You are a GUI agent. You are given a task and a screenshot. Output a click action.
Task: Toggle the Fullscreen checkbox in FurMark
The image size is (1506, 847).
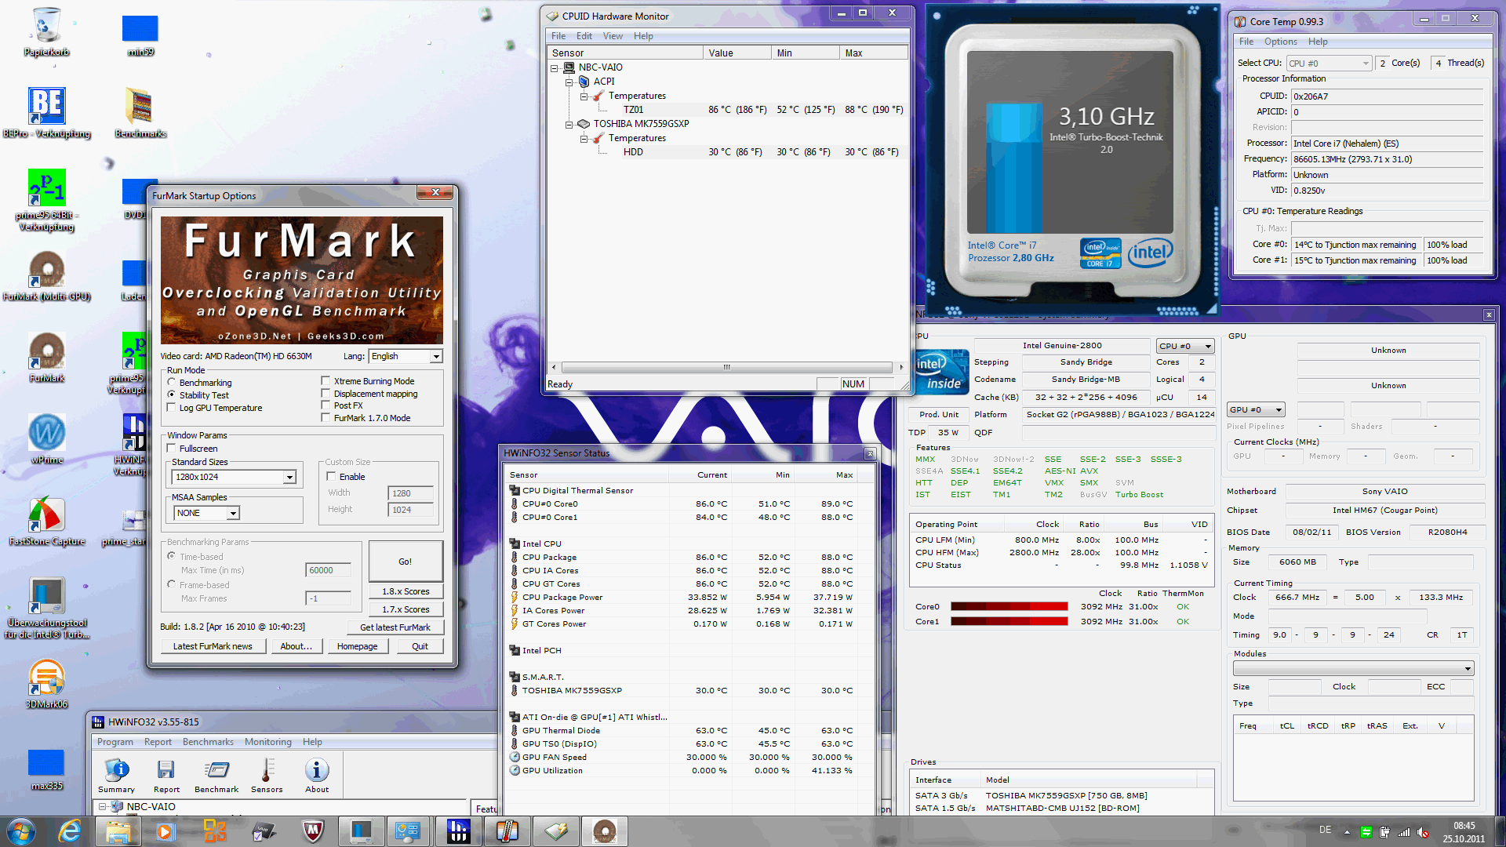point(172,449)
